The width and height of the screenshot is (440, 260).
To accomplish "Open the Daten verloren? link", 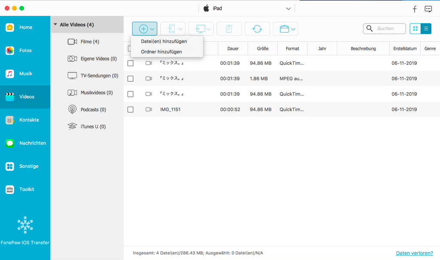I will click(x=415, y=253).
